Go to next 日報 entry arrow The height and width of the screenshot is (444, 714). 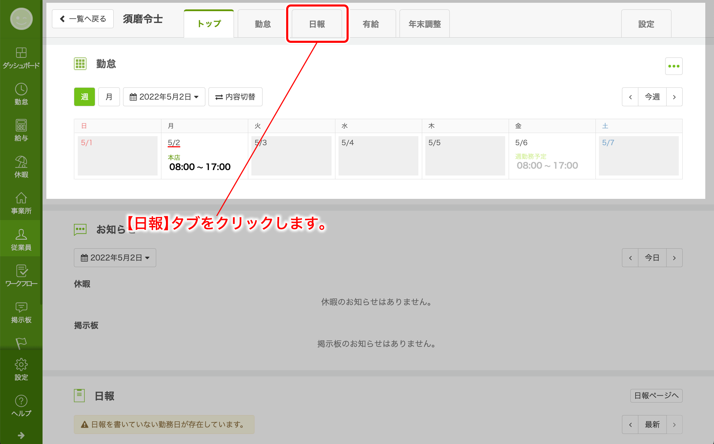(x=674, y=424)
